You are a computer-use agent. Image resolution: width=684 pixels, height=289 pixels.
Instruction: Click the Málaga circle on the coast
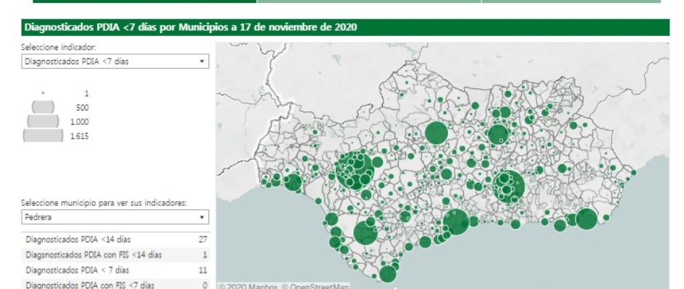click(x=456, y=222)
